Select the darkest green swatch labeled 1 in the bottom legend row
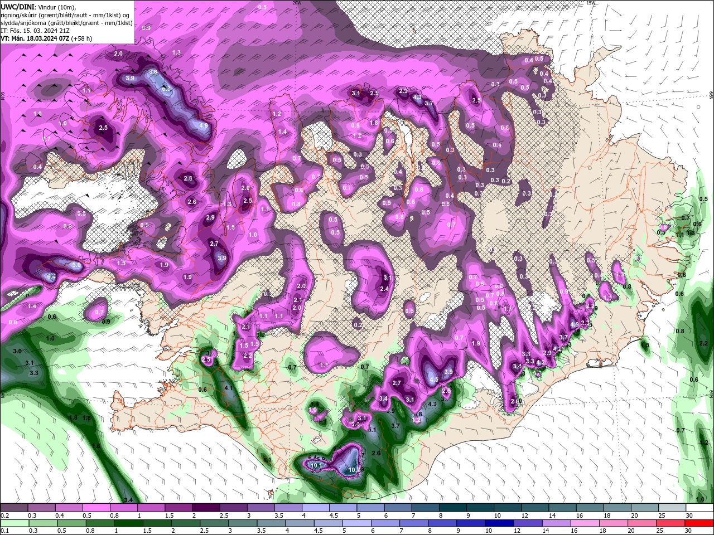714x535 pixels. 128,523
